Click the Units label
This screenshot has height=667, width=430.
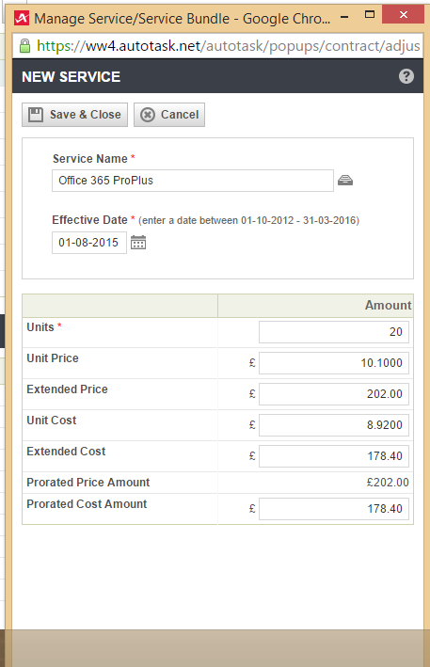click(x=40, y=327)
